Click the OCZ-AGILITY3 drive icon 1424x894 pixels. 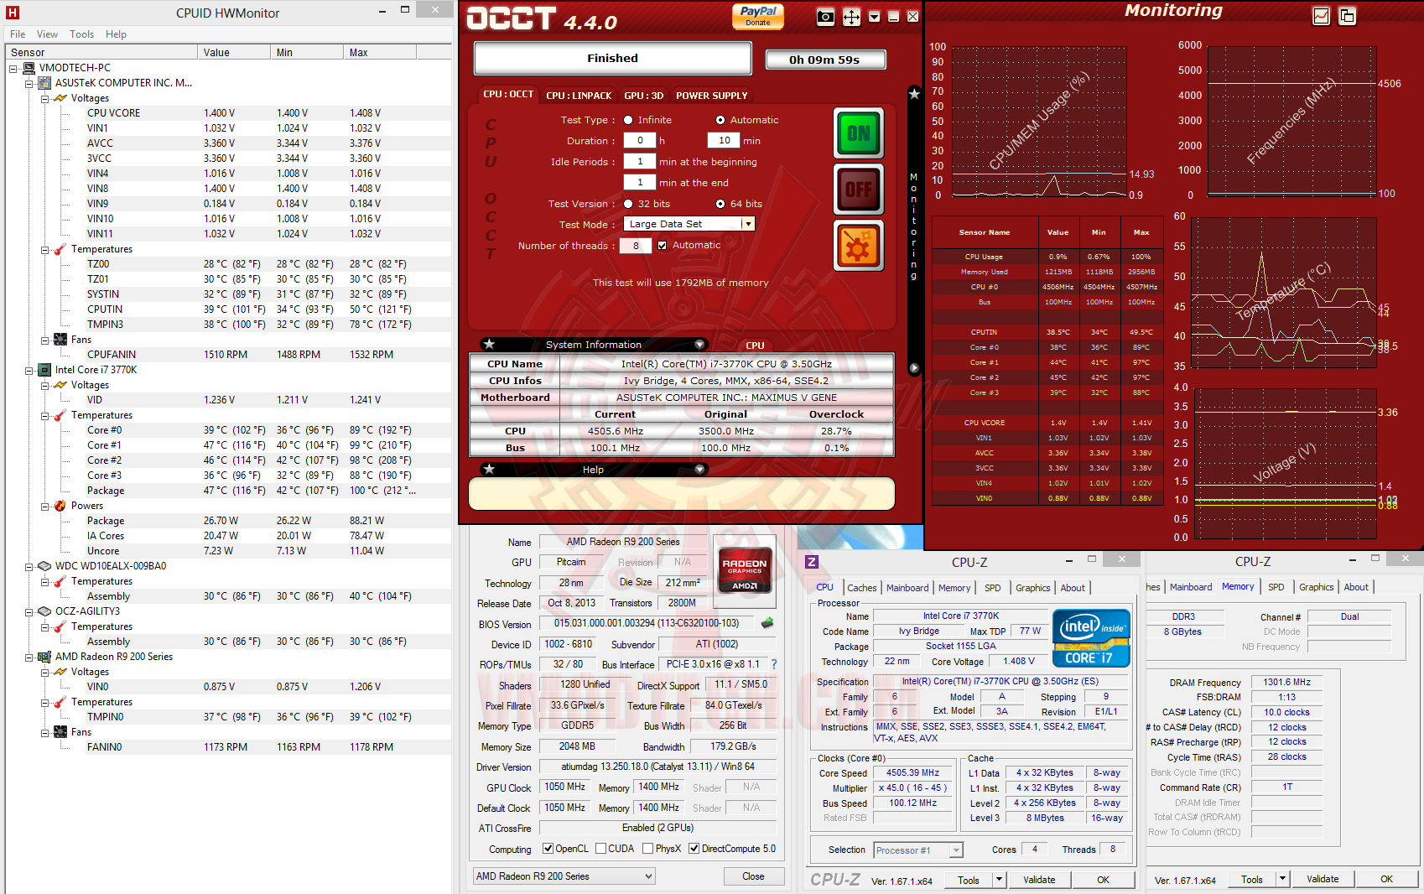click(44, 611)
